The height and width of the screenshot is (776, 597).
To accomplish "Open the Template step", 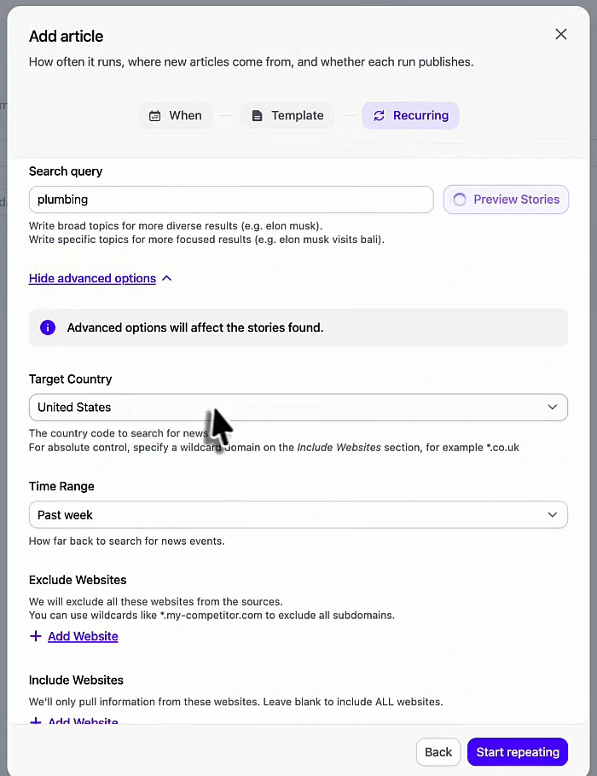I will (287, 115).
